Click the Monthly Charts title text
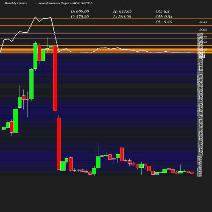This screenshot has width=212, height=212. pos(15,3)
